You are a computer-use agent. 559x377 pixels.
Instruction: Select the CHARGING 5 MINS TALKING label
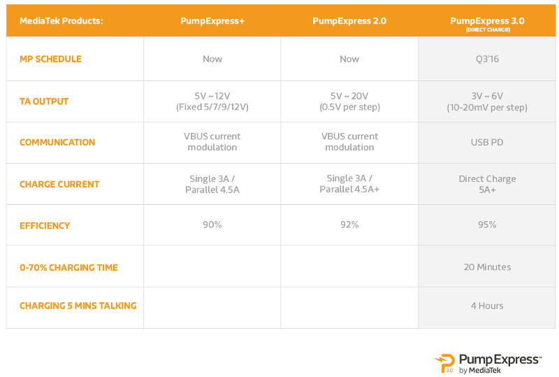[78, 306]
